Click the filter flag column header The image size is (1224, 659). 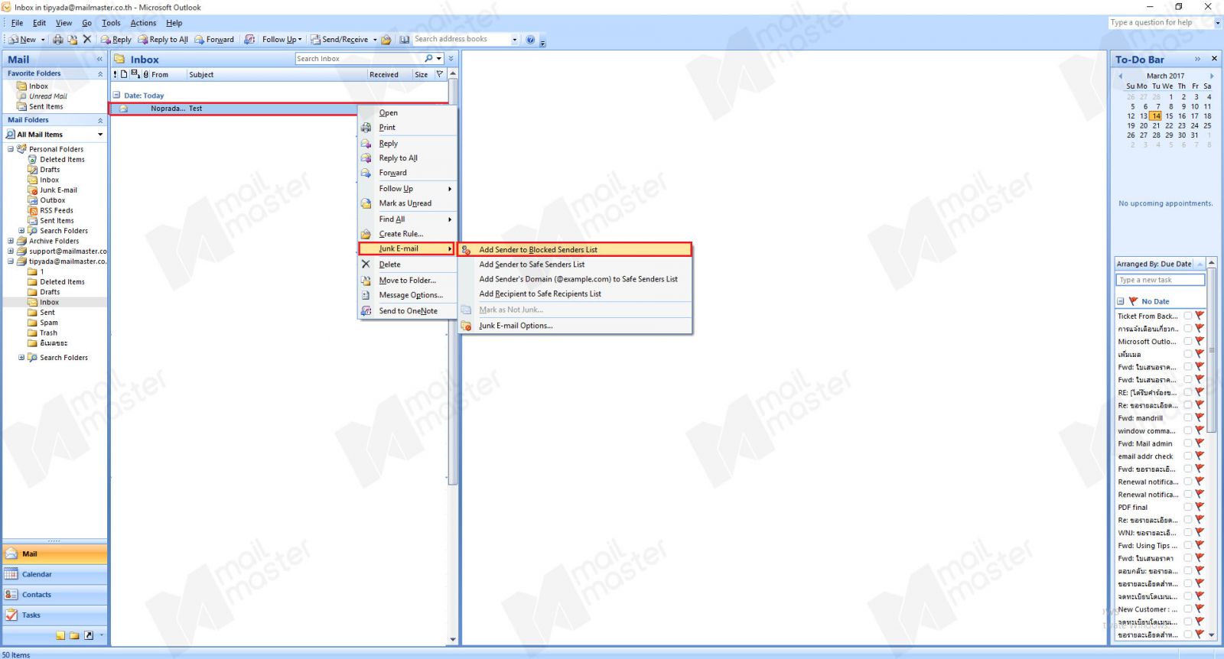click(439, 74)
